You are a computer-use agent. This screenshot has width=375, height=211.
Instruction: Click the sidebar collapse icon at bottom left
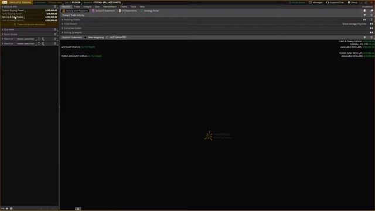(2, 209)
